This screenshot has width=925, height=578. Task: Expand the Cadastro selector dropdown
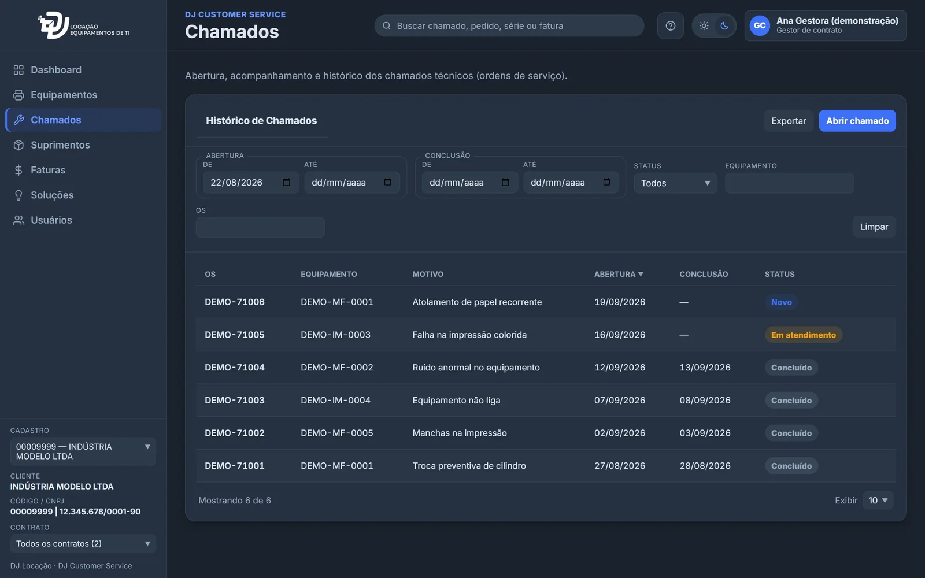[83, 451]
